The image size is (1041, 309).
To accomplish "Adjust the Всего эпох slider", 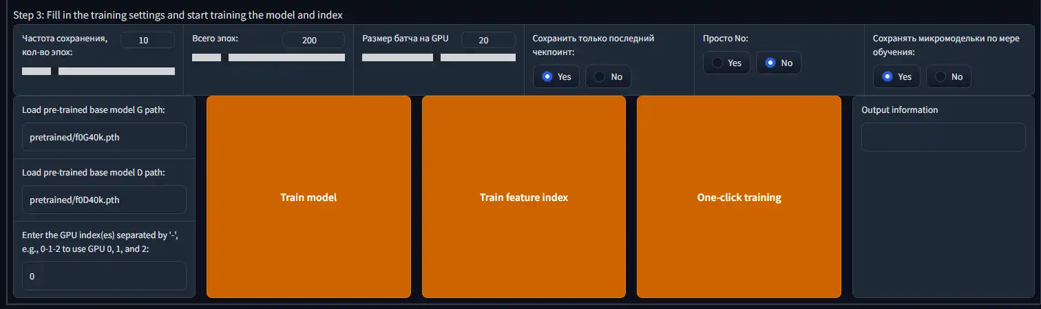I will (269, 57).
